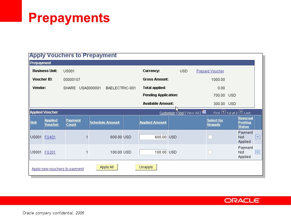Sort by Schedule Amount column header
The image size is (291, 218).
pyautogui.click(x=105, y=122)
